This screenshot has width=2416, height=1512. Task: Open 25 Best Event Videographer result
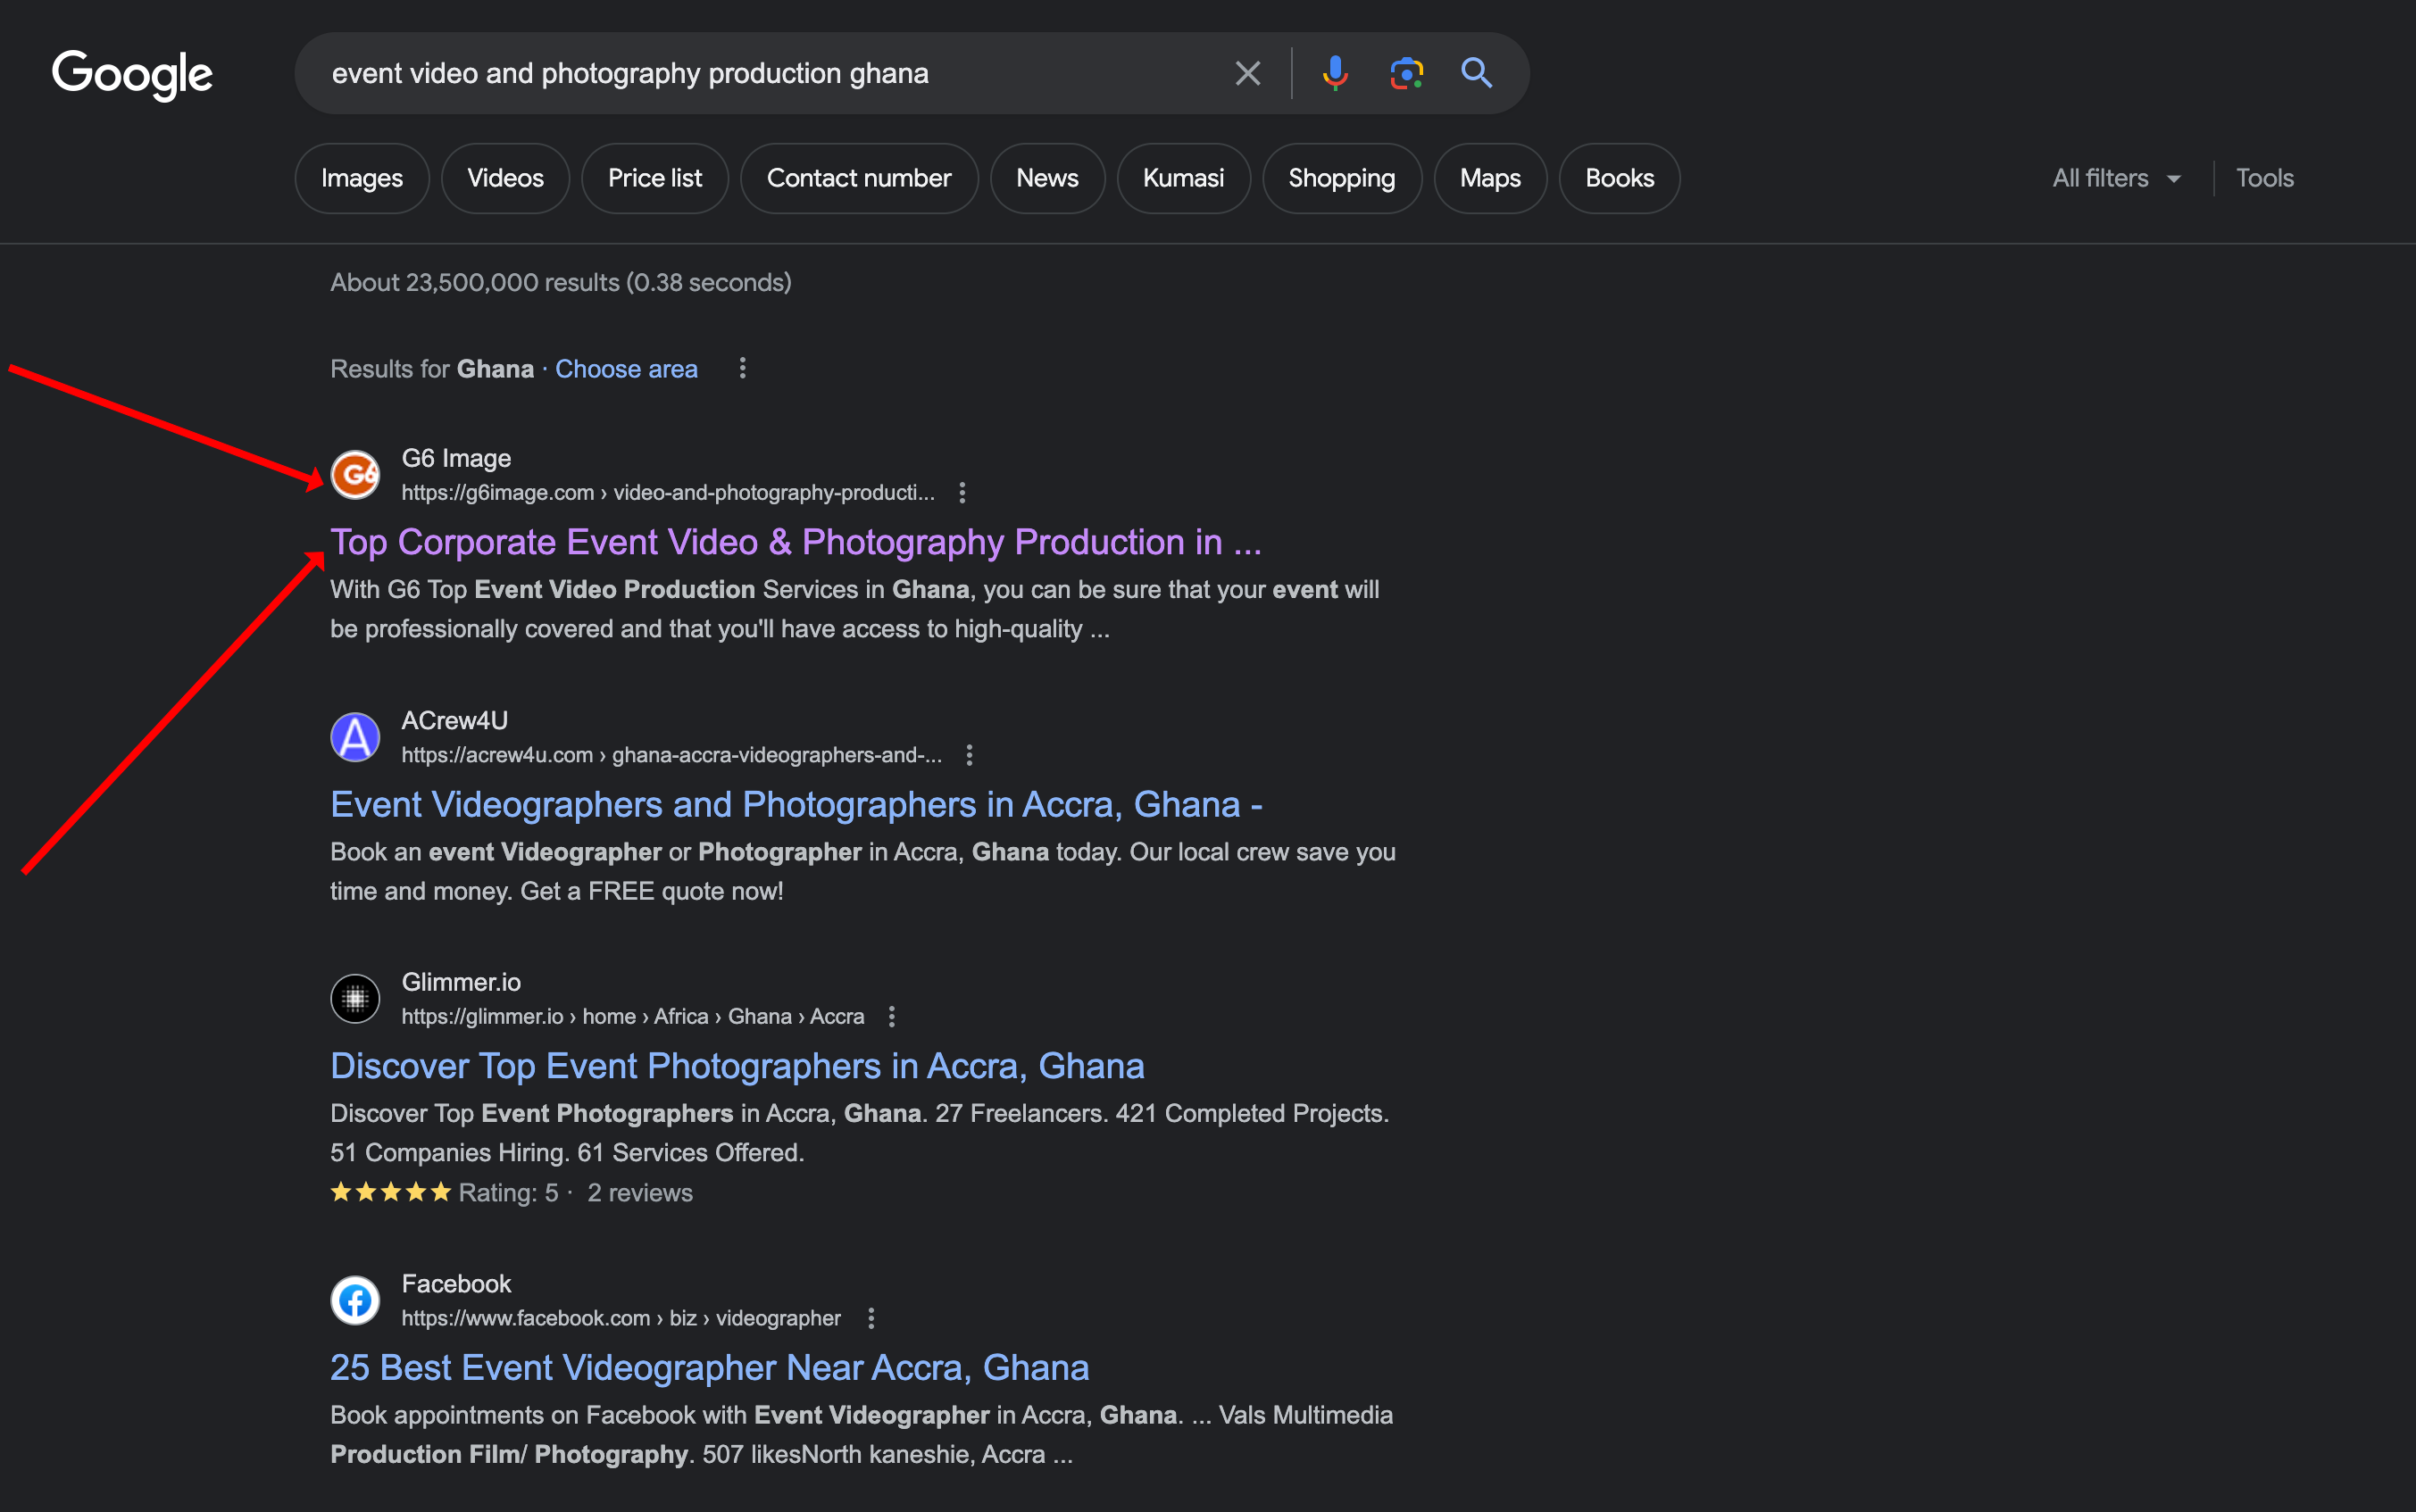pyautogui.click(x=710, y=1367)
